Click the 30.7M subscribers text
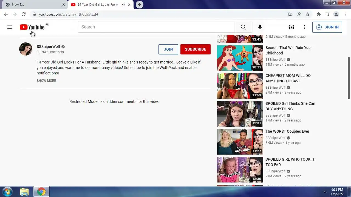This screenshot has width=351, height=197. tap(50, 52)
